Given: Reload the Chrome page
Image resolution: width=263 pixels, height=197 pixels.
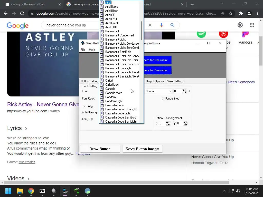Looking at the screenshot, I should click(22, 13).
